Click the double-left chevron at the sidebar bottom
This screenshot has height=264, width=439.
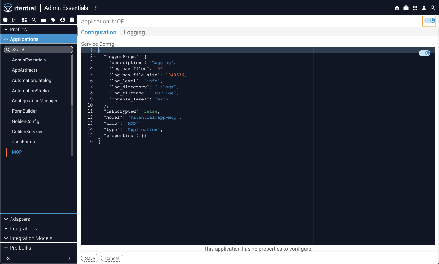point(8,258)
